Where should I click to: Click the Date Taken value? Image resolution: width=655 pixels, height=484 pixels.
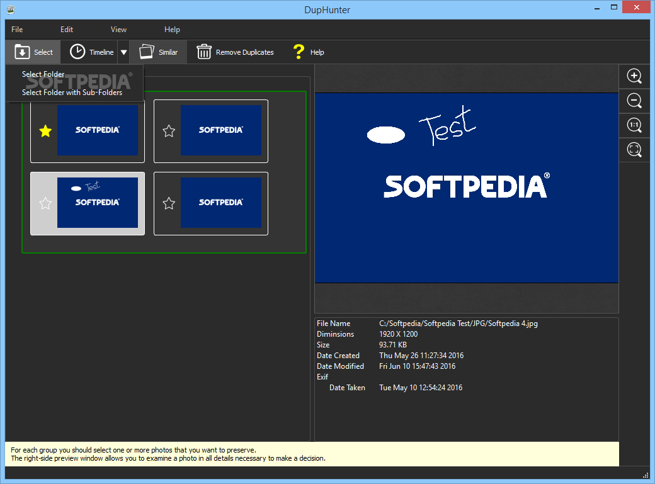click(421, 388)
